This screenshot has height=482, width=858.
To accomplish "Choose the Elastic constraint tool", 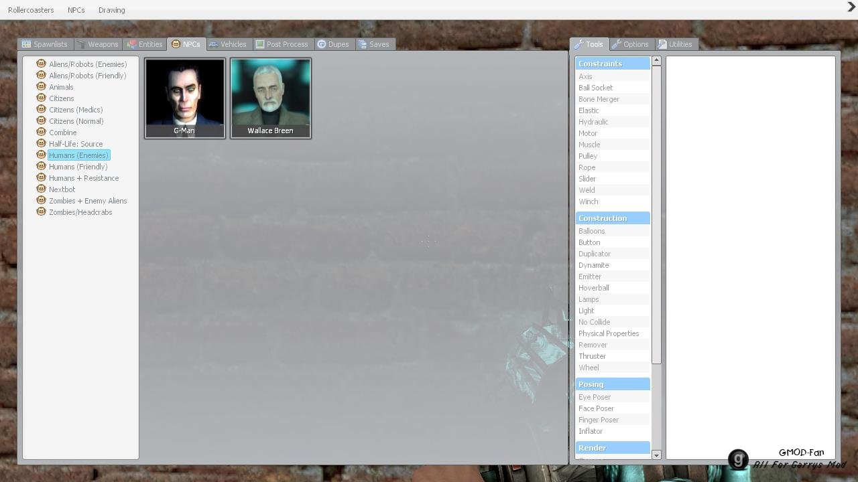I will [613, 110].
